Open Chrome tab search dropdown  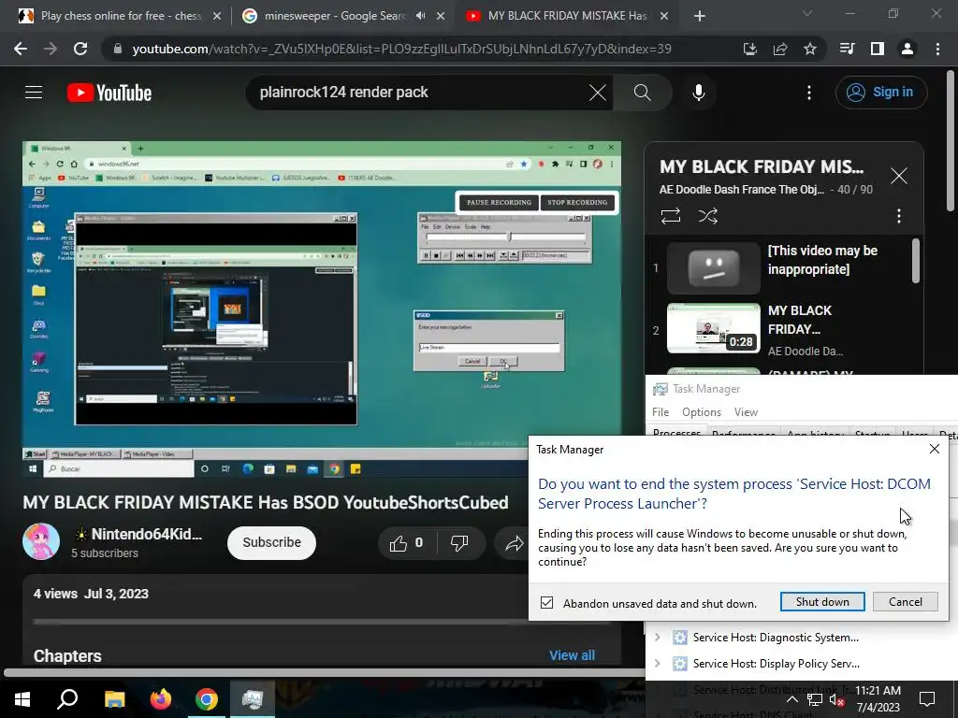point(807,13)
